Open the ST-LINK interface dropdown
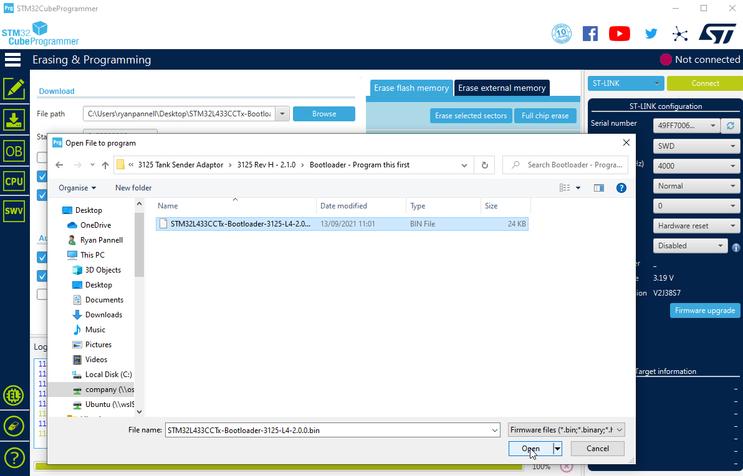 625,83
